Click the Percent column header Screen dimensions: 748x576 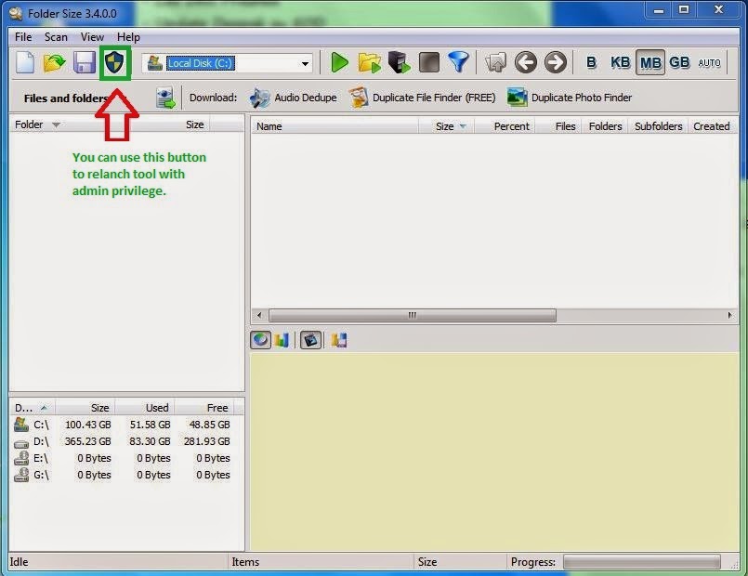click(505, 126)
